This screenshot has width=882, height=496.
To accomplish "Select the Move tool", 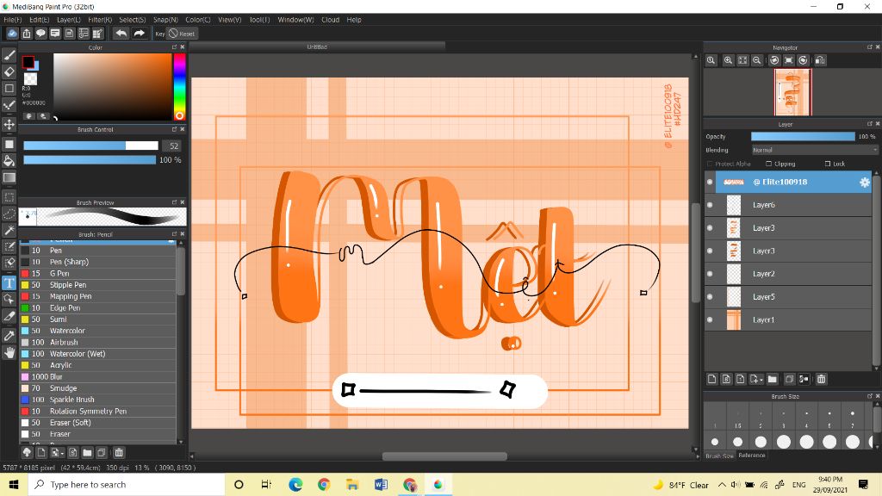I will tap(9, 124).
